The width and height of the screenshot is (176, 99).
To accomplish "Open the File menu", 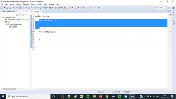I will tap(2, 4).
